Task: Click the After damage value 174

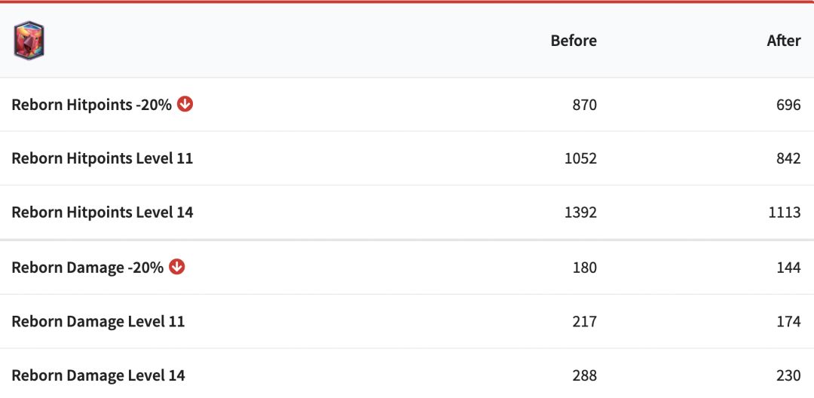Action: click(788, 321)
